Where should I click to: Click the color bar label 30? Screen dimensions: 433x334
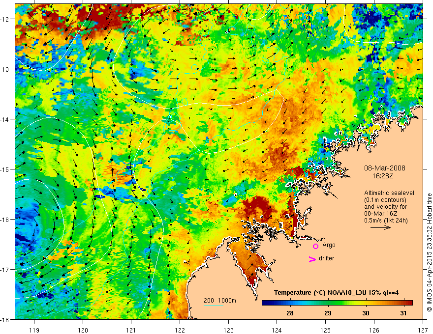[x=366, y=313]
